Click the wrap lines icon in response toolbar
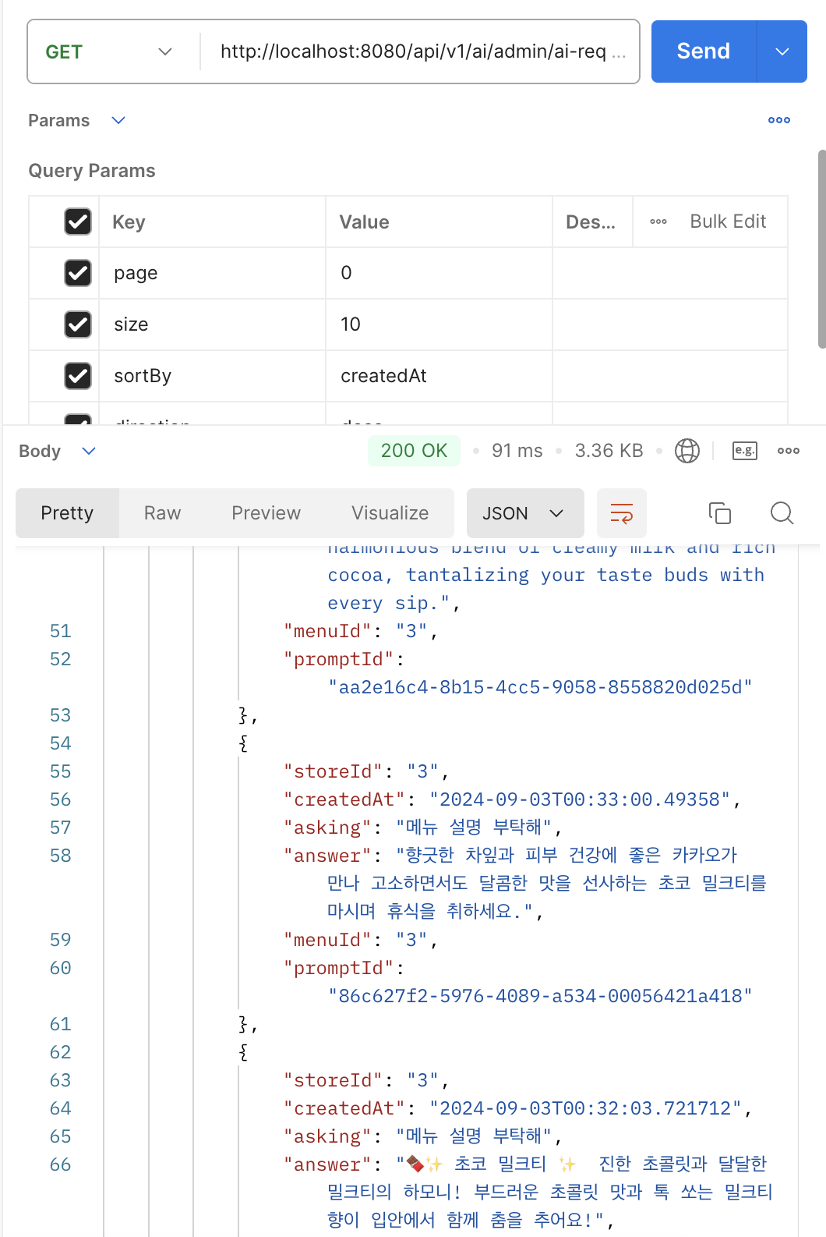Image resolution: width=826 pixels, height=1237 pixels. [x=621, y=513]
